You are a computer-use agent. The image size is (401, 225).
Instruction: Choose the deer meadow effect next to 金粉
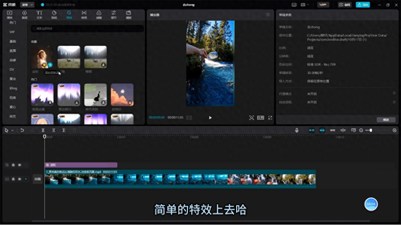(x=69, y=57)
